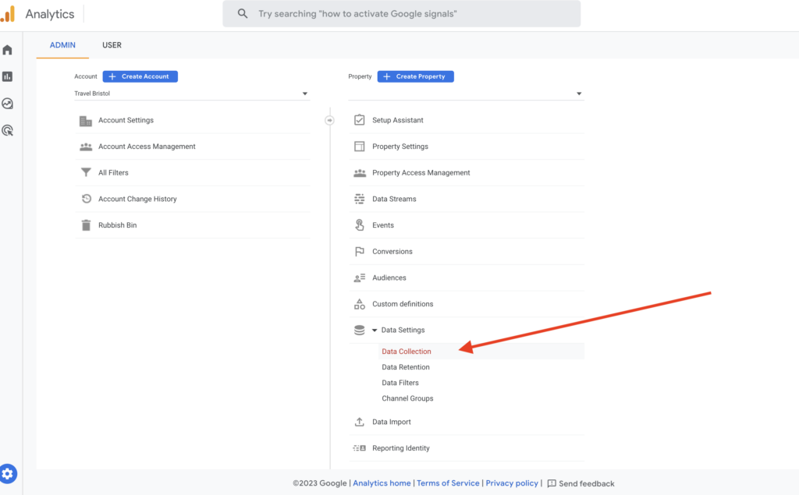The image size is (799, 495).
Task: Click the Setup Assistant checkbox icon
Action: click(359, 120)
